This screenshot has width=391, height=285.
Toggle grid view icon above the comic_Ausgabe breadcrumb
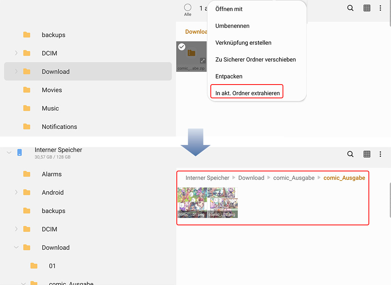coord(367,154)
